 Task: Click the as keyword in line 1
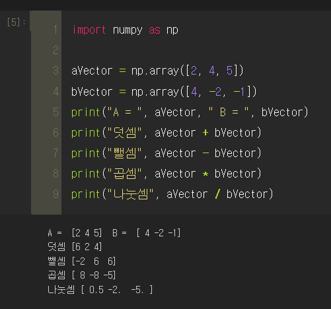155,30
